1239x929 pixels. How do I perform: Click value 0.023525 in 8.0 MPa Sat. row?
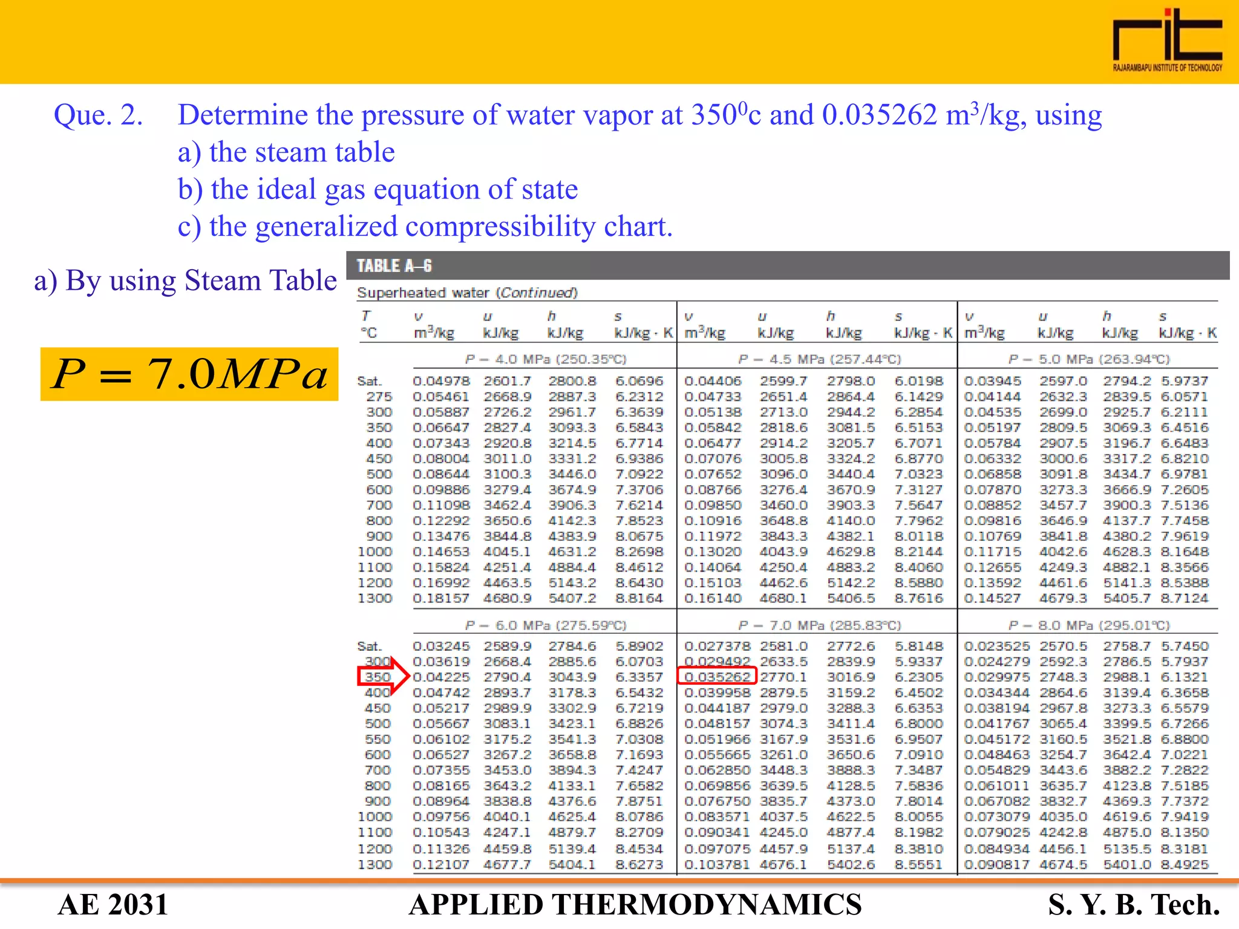(x=997, y=647)
